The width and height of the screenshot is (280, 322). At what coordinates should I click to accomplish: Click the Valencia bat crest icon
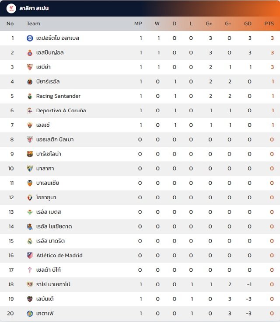[x=30, y=183]
